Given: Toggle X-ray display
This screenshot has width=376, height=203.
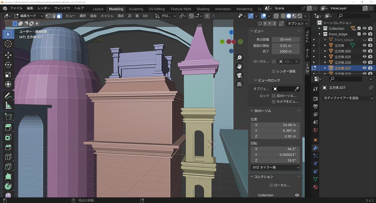Looking at the screenshot, I should tap(276, 16).
